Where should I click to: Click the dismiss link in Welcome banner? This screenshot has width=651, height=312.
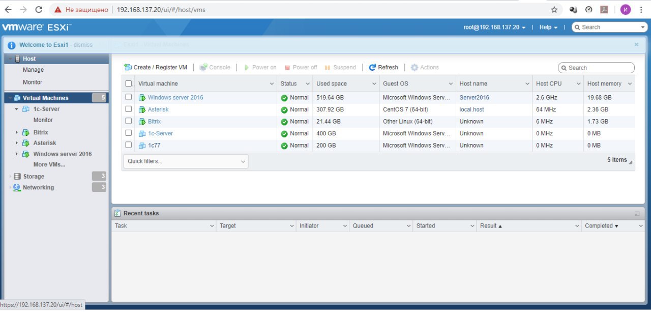click(x=83, y=45)
